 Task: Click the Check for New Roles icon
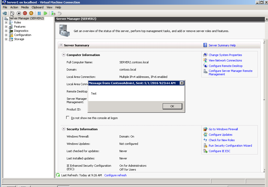[205, 140]
